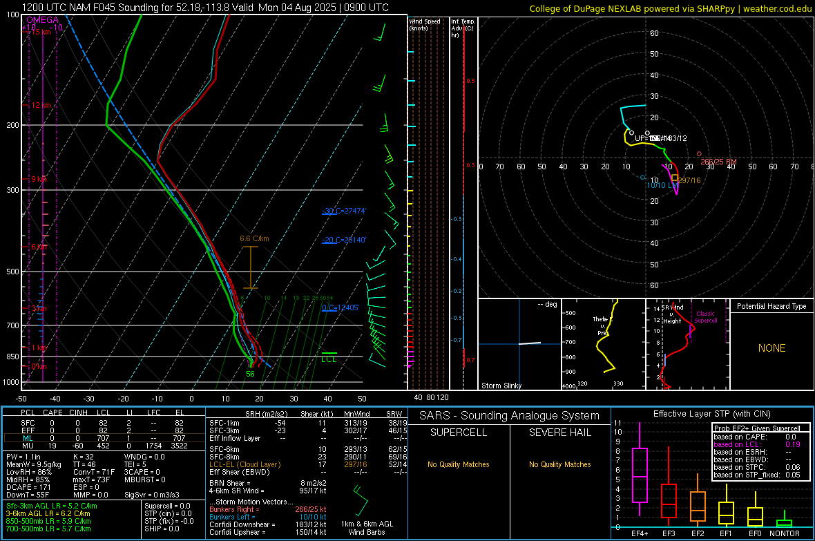Click the 3-6km AGL LR = 6.2 C/km line
815x541 pixels.
tap(48, 513)
